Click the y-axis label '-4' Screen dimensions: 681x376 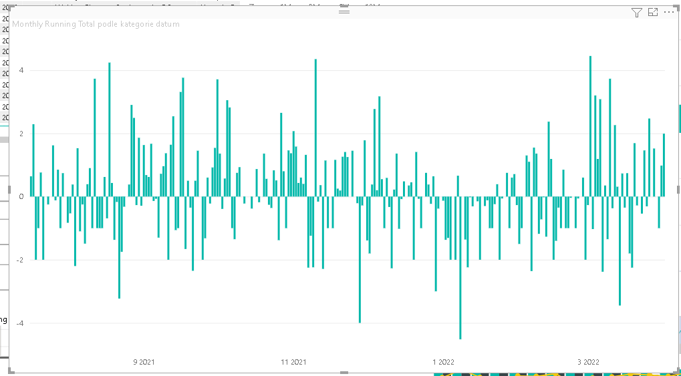coord(20,323)
